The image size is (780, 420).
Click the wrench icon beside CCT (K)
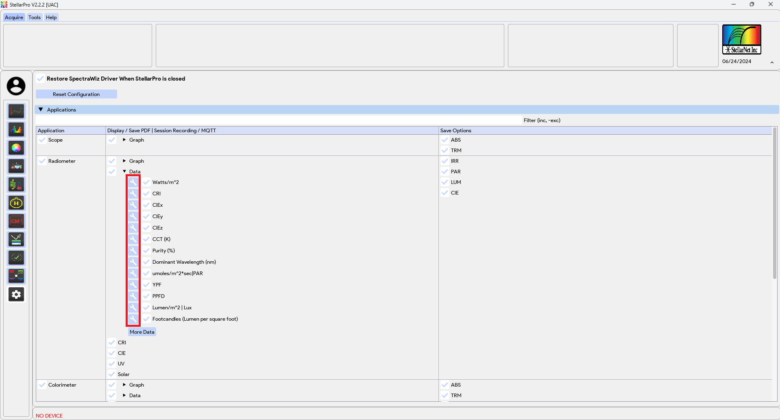(x=133, y=239)
